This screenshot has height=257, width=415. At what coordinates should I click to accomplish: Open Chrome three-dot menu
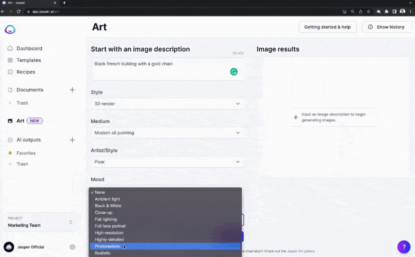[x=411, y=11]
